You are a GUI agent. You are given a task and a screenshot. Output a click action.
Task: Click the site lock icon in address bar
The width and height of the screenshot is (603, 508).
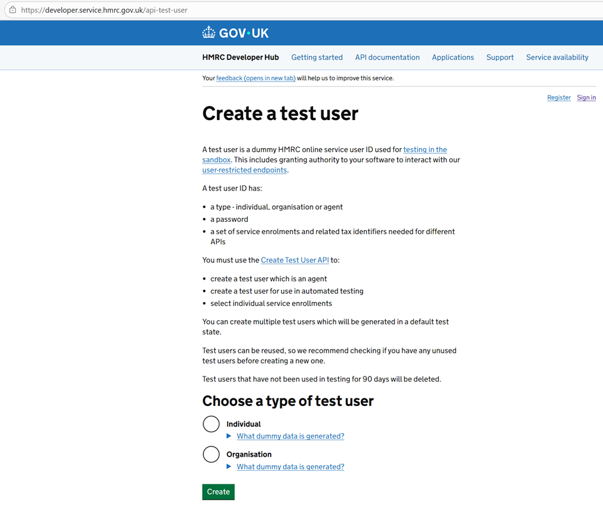coord(13,10)
